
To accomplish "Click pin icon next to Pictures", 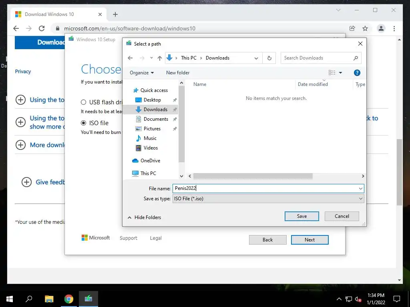I will pyautogui.click(x=175, y=129).
